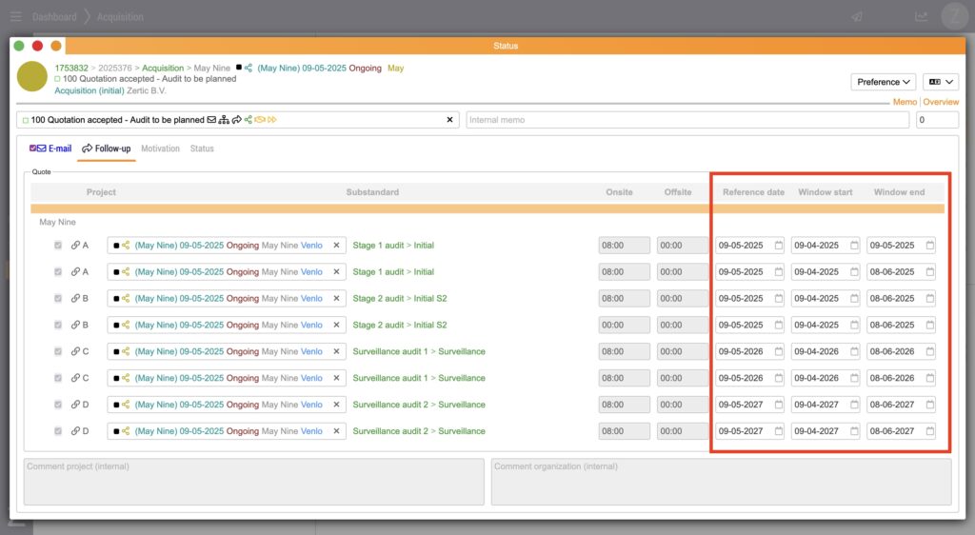Open calendar picker for last row Window end
This screenshot has width=975, height=535.
click(x=929, y=431)
